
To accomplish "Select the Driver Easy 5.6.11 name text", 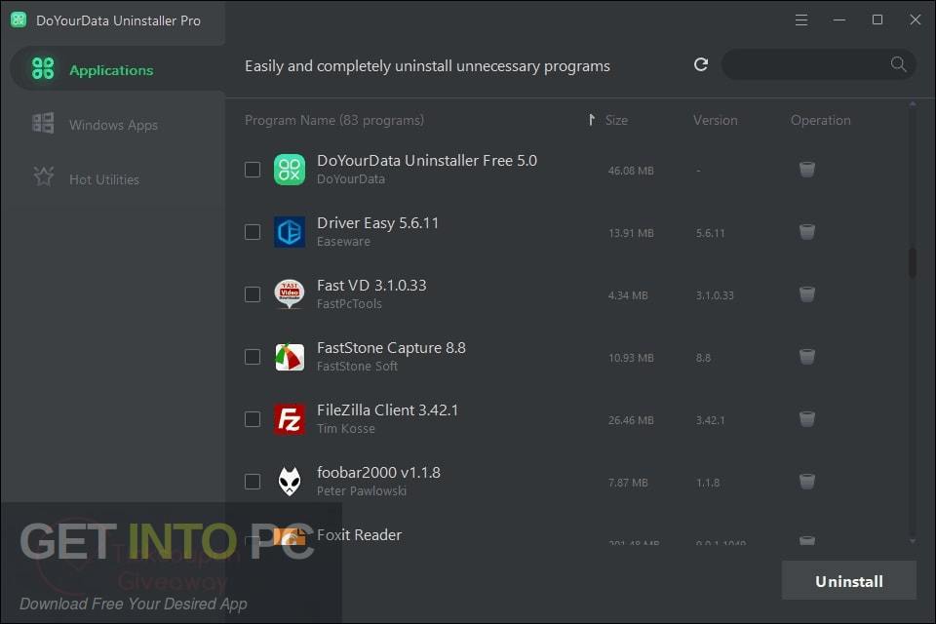I will (378, 222).
